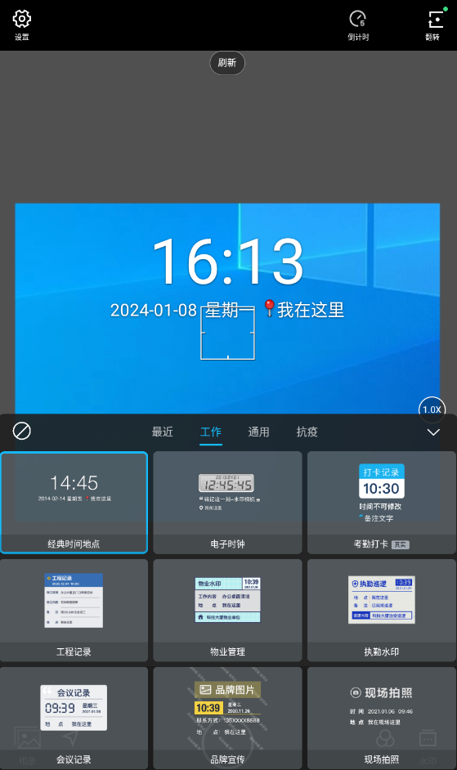Image resolution: width=457 pixels, height=770 pixels.
Task: Click the refresh button
Action: pos(227,63)
